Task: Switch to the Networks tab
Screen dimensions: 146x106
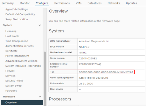Action: pos(114,3)
